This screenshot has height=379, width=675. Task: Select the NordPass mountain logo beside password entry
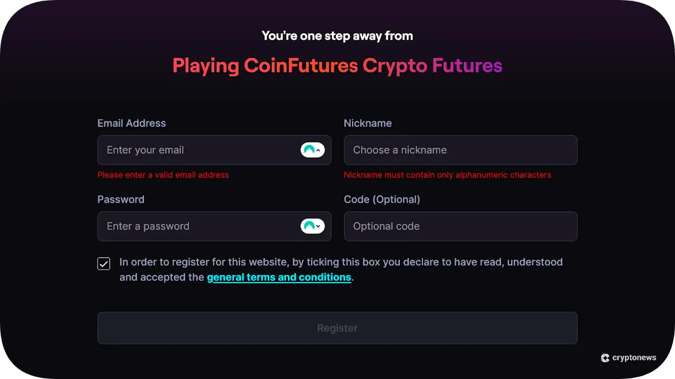(309, 226)
